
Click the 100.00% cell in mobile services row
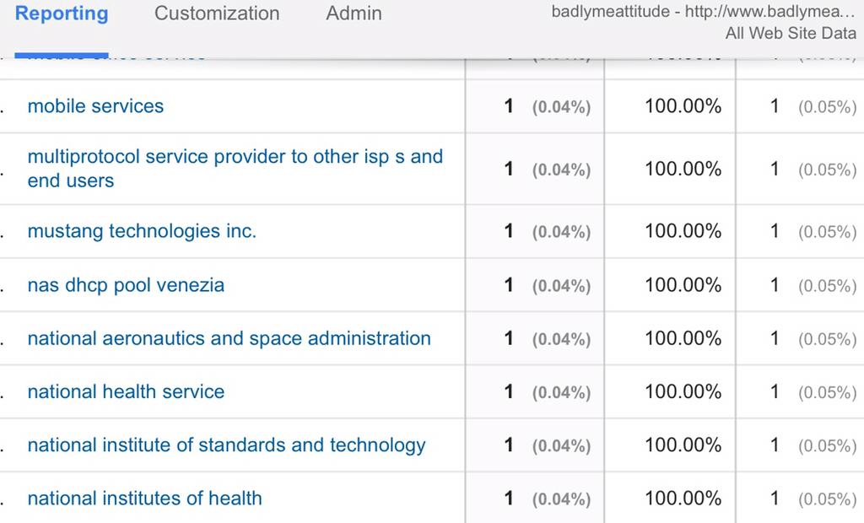click(683, 106)
